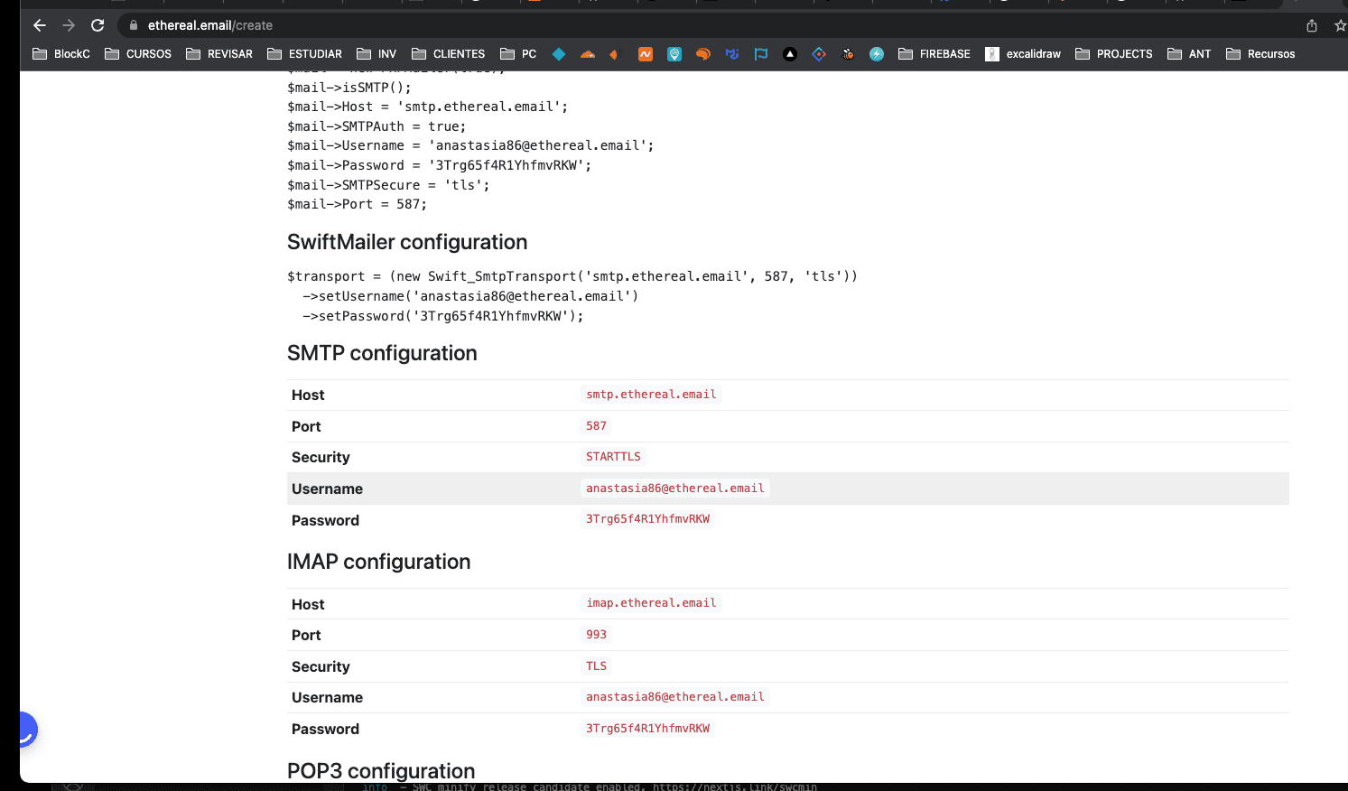Open the orange N square bookmark
The image size is (1348, 791).
(x=646, y=54)
